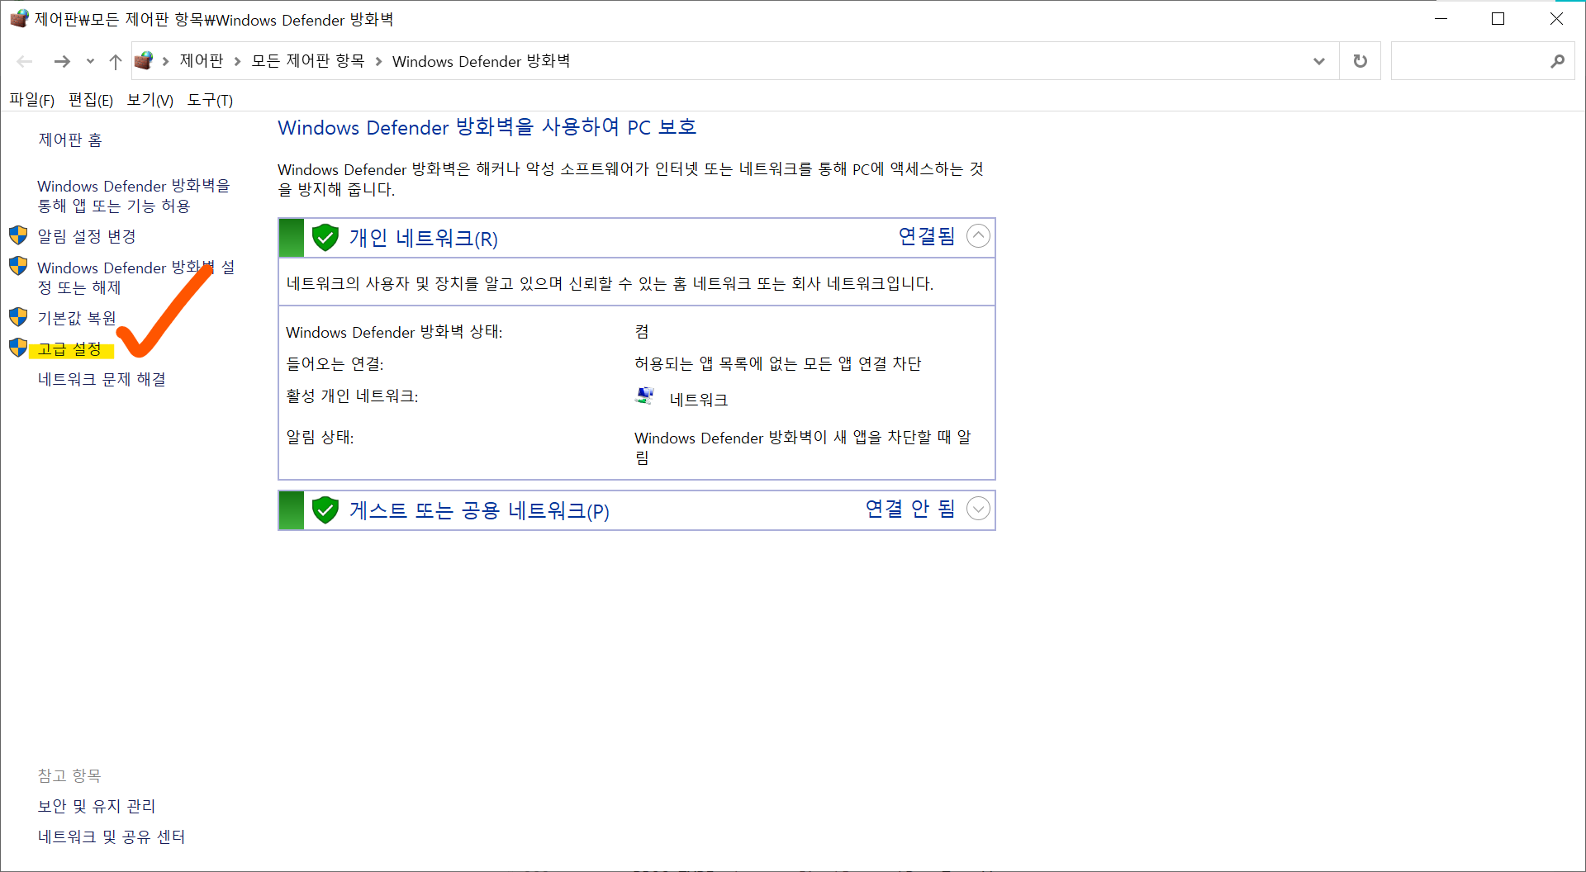Screen dimensions: 1586x872
Task: Open the address bar history dropdown
Action: [x=1319, y=61]
